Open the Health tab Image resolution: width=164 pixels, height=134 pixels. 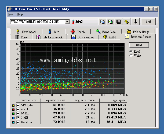78,32
